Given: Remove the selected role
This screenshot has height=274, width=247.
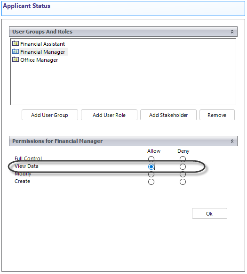Looking at the screenshot, I should point(217,115).
